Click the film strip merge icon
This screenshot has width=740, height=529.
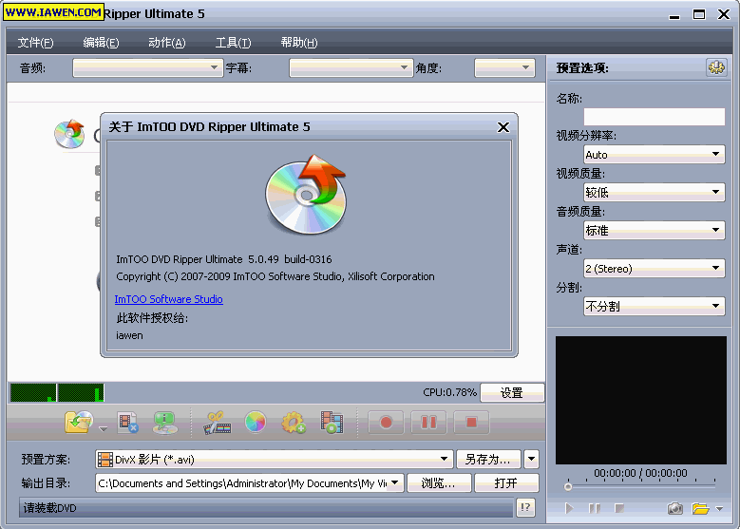(331, 423)
